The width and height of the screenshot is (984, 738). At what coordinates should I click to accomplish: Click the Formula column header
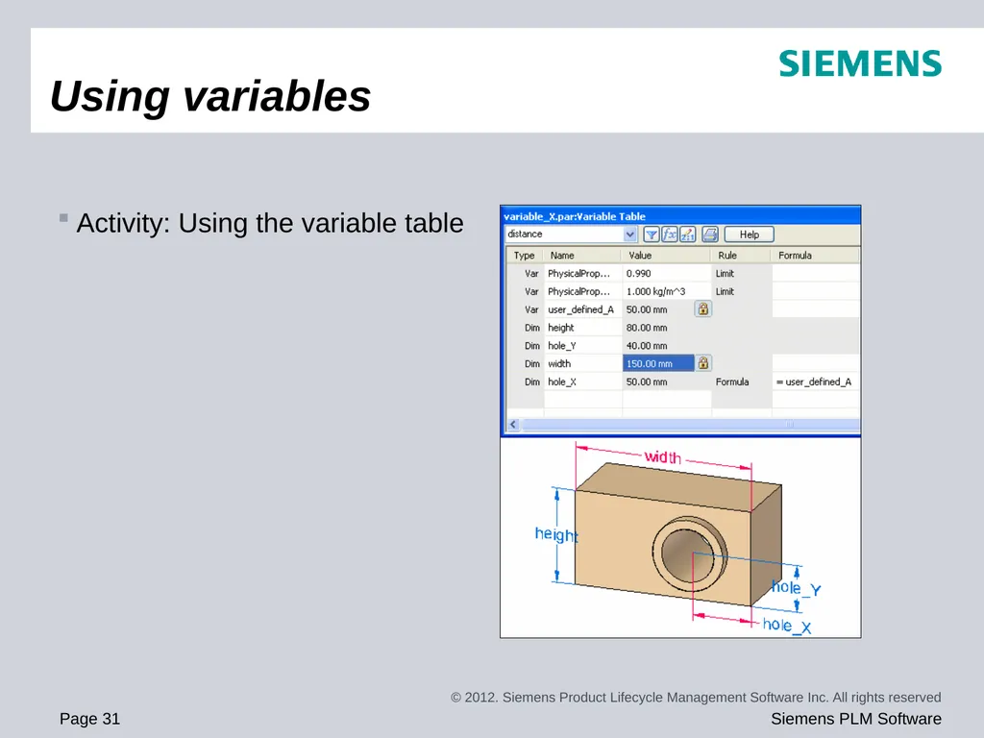(815, 256)
